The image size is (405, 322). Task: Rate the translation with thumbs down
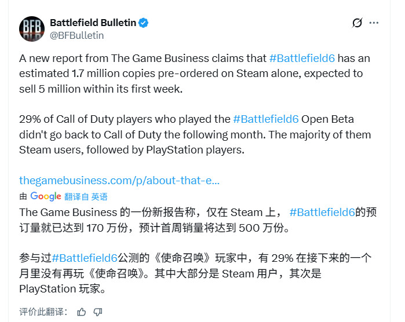tap(98, 312)
